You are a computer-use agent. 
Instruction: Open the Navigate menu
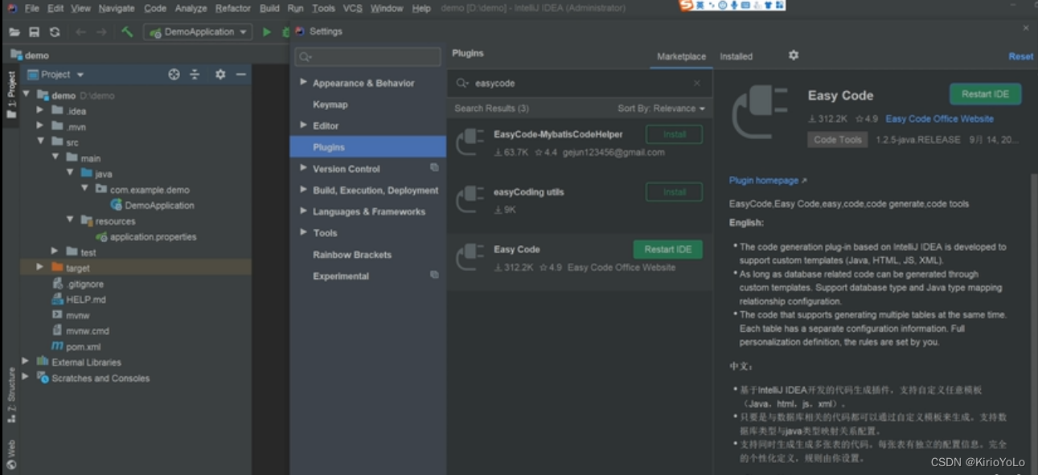pyautogui.click(x=117, y=8)
